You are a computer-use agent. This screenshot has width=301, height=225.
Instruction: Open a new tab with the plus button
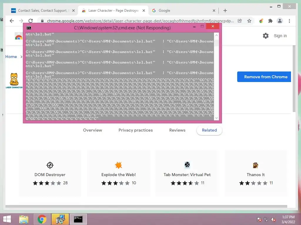225,11
